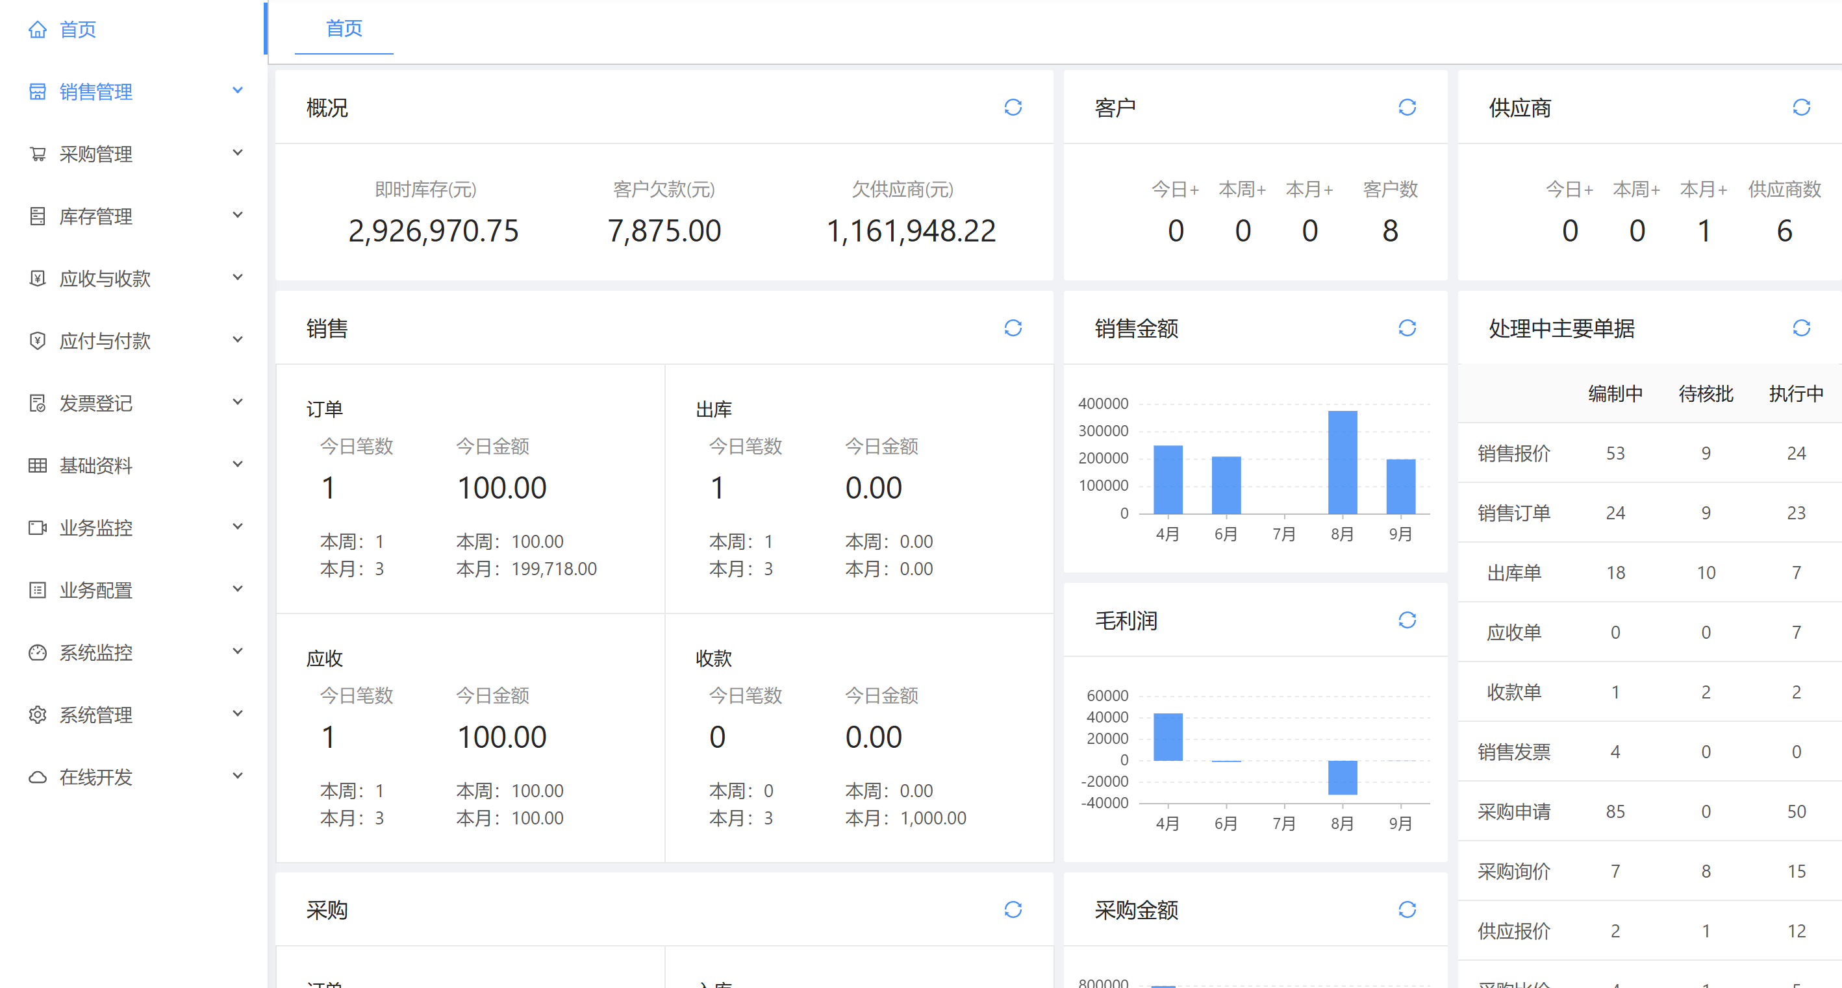Click the 基础资料 table grid icon

tap(38, 465)
